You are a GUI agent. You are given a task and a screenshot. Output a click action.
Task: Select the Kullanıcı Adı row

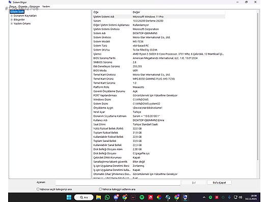click(158, 120)
